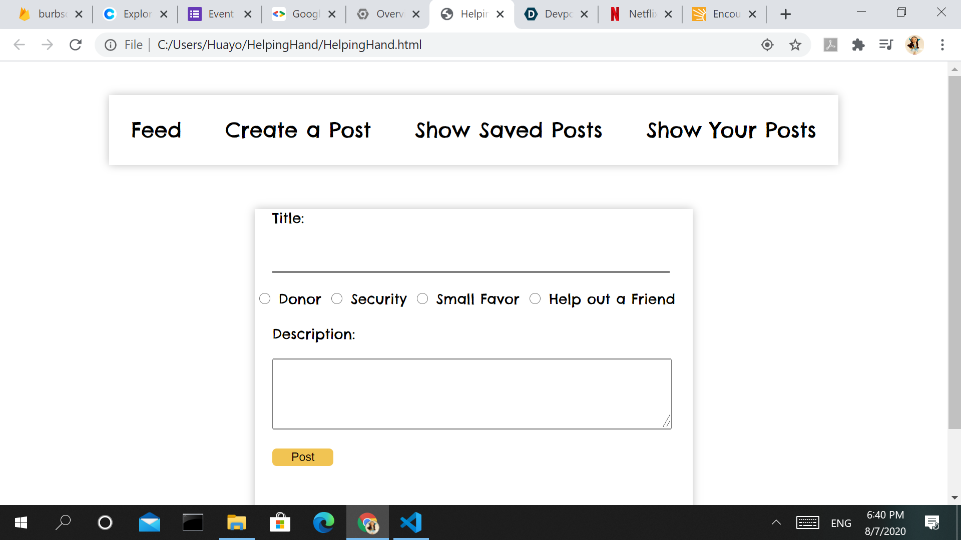
Task: Click the browser reload page icon
Action: [76, 45]
